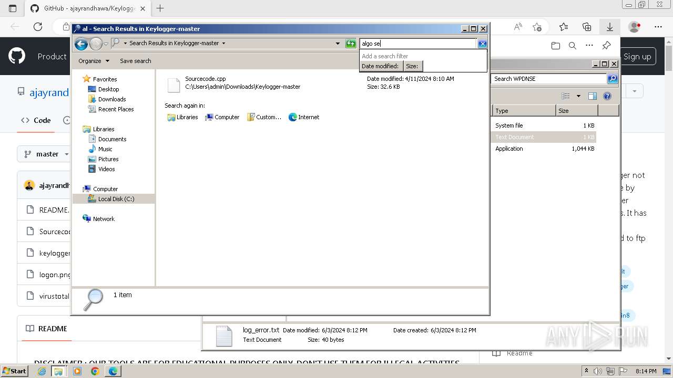Image resolution: width=673 pixels, height=378 pixels.
Task: Open Help in the background Explorer window
Action: click(607, 96)
